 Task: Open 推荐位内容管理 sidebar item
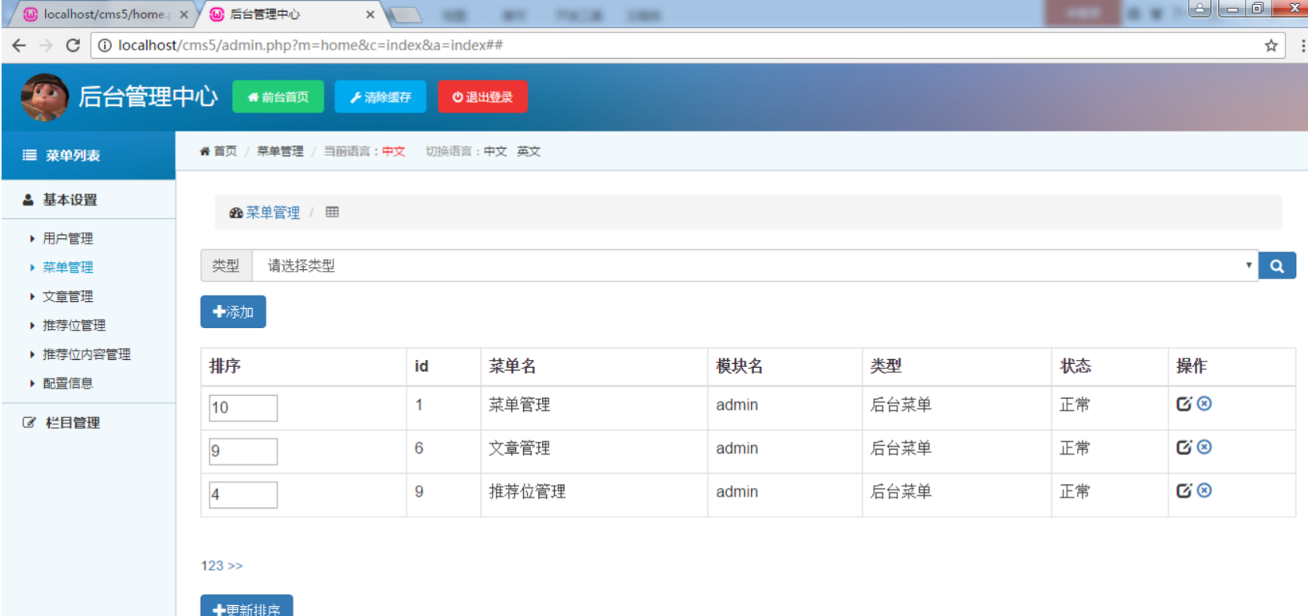(86, 354)
